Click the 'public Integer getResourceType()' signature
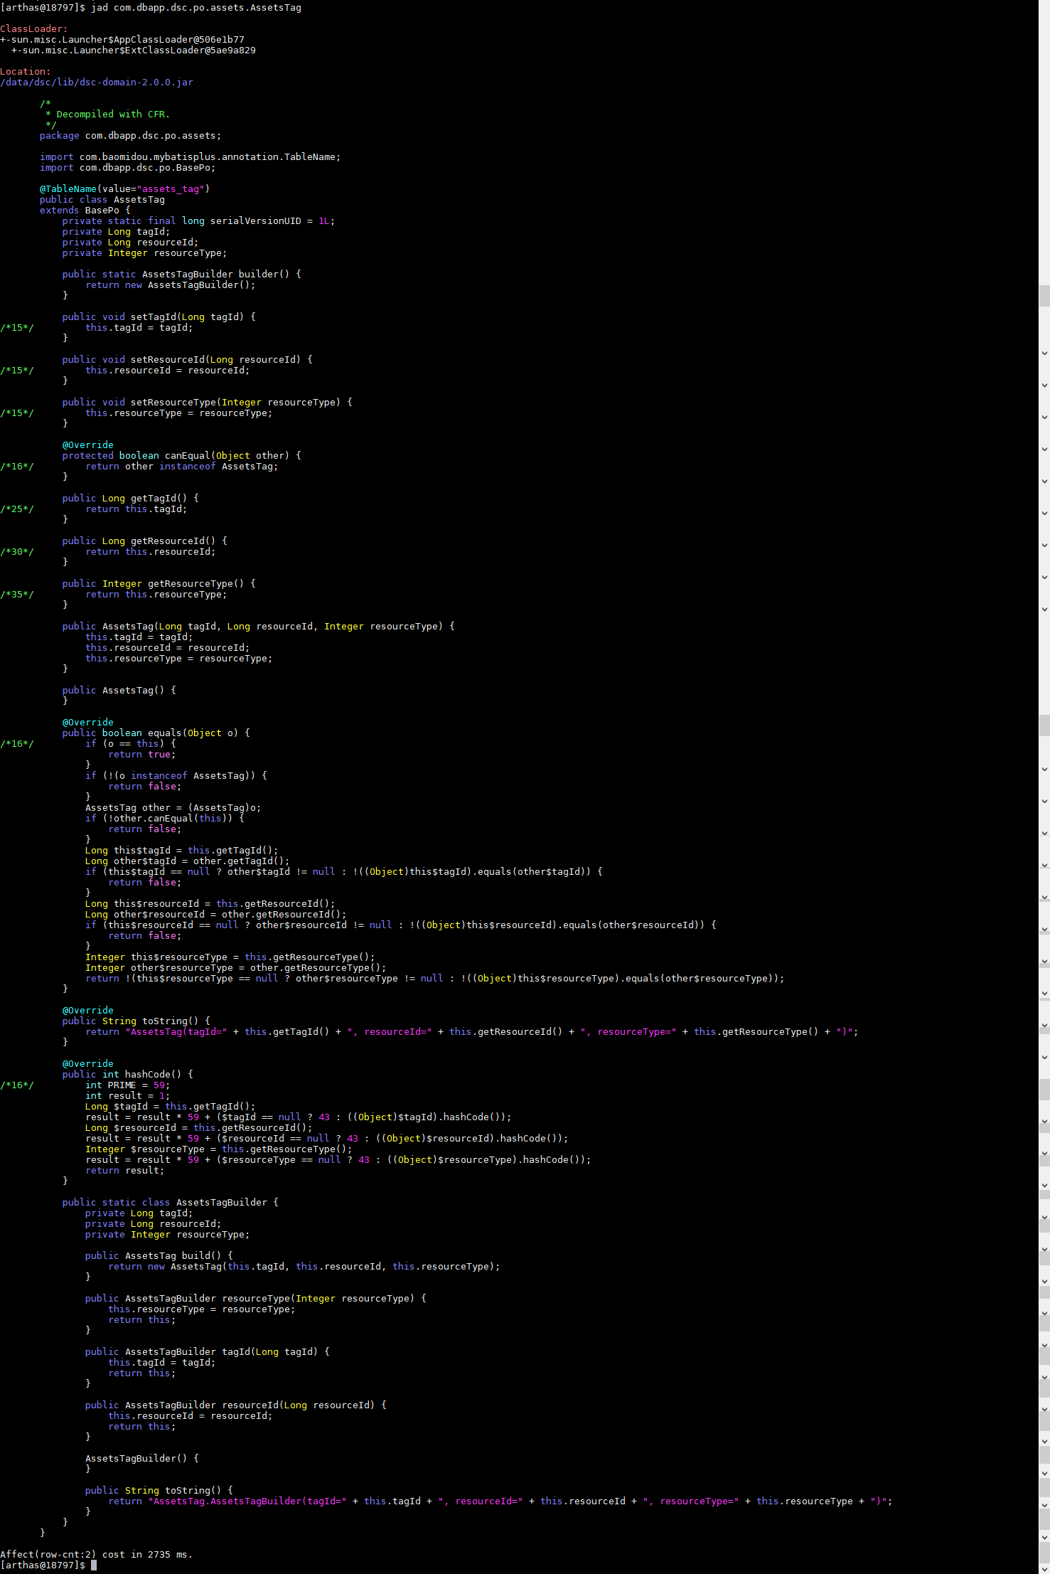 159,584
